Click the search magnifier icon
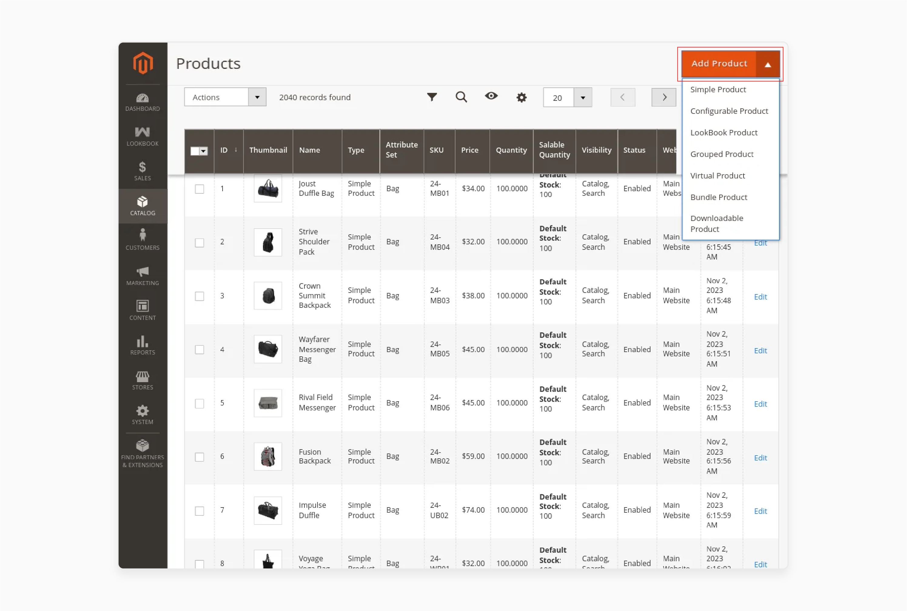Viewport: 907px width, 611px height. pos(461,97)
